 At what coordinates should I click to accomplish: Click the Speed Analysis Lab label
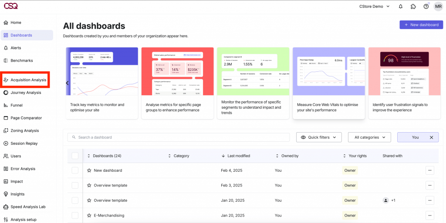[28, 207]
